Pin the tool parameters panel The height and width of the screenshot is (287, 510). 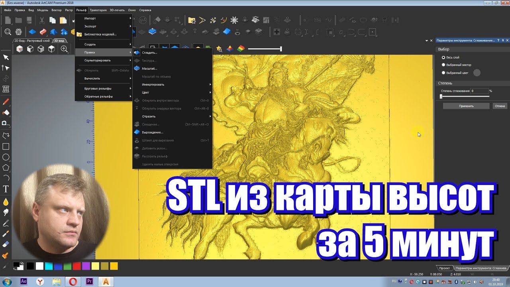point(502,40)
